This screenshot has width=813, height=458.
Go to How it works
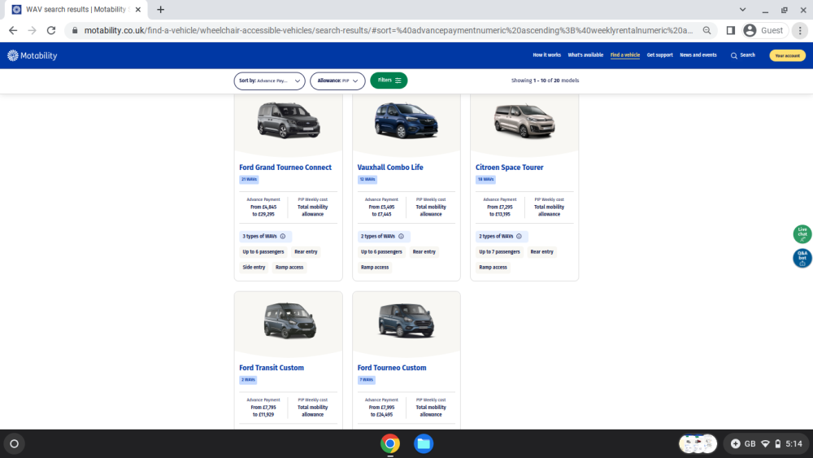pos(546,55)
